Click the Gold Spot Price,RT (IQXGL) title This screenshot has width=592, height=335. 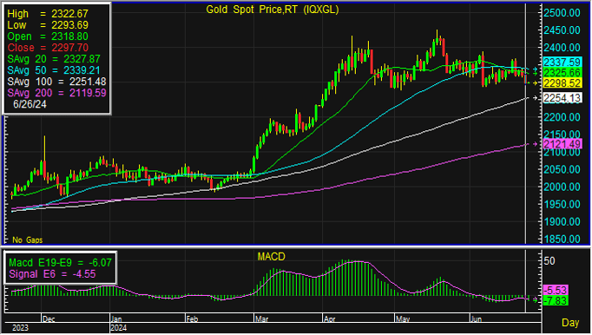click(272, 10)
